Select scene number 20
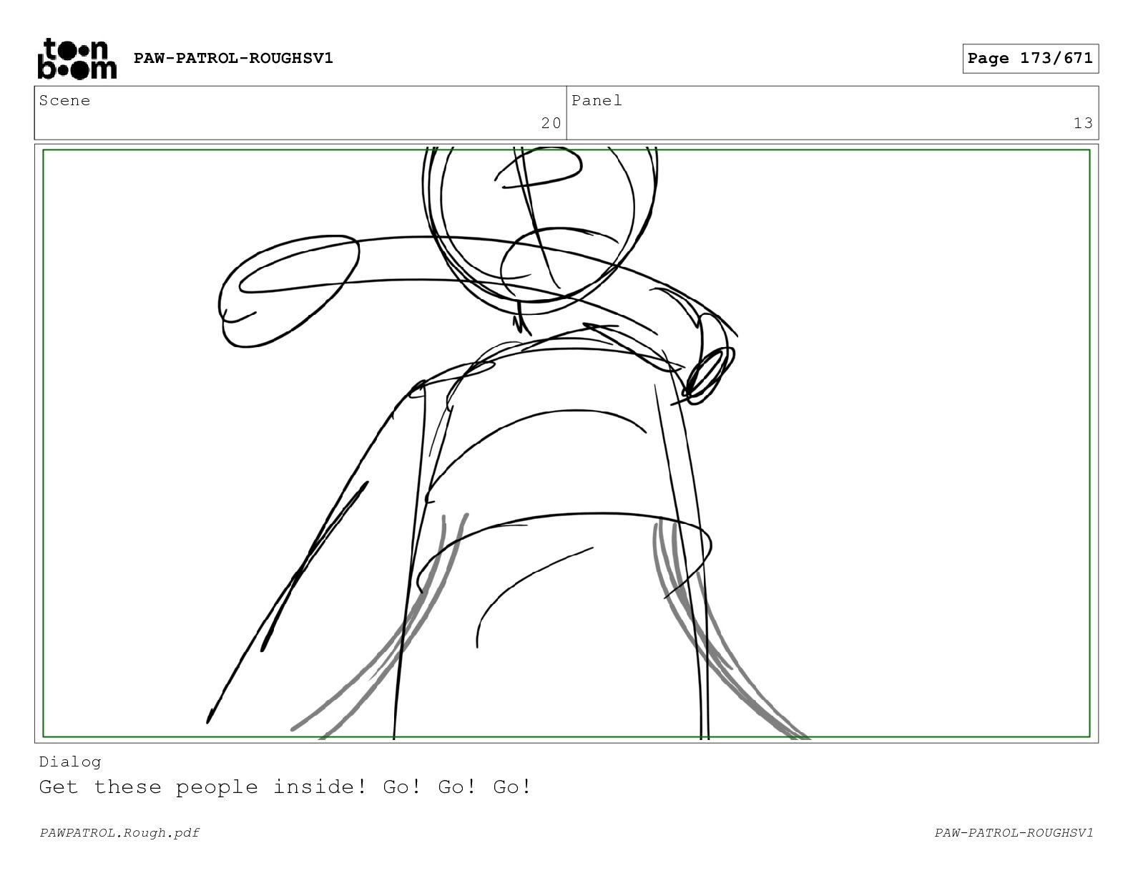This screenshot has width=1133, height=876. [x=551, y=123]
